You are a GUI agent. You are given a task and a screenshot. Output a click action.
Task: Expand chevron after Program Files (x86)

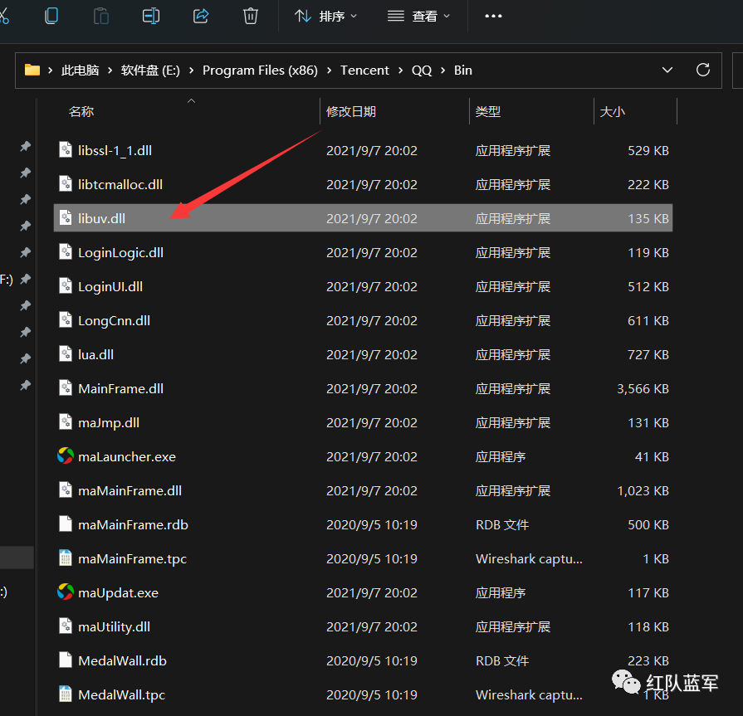pos(330,70)
